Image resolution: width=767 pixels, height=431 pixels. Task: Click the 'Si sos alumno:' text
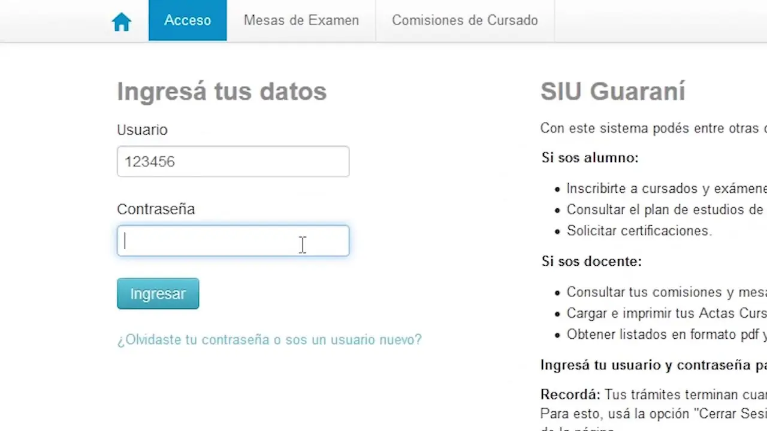pyautogui.click(x=590, y=158)
